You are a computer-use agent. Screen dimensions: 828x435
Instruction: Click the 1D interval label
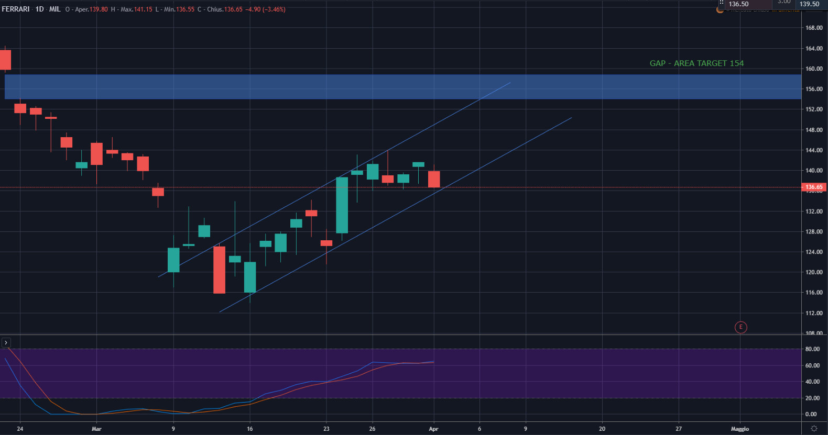(39, 9)
